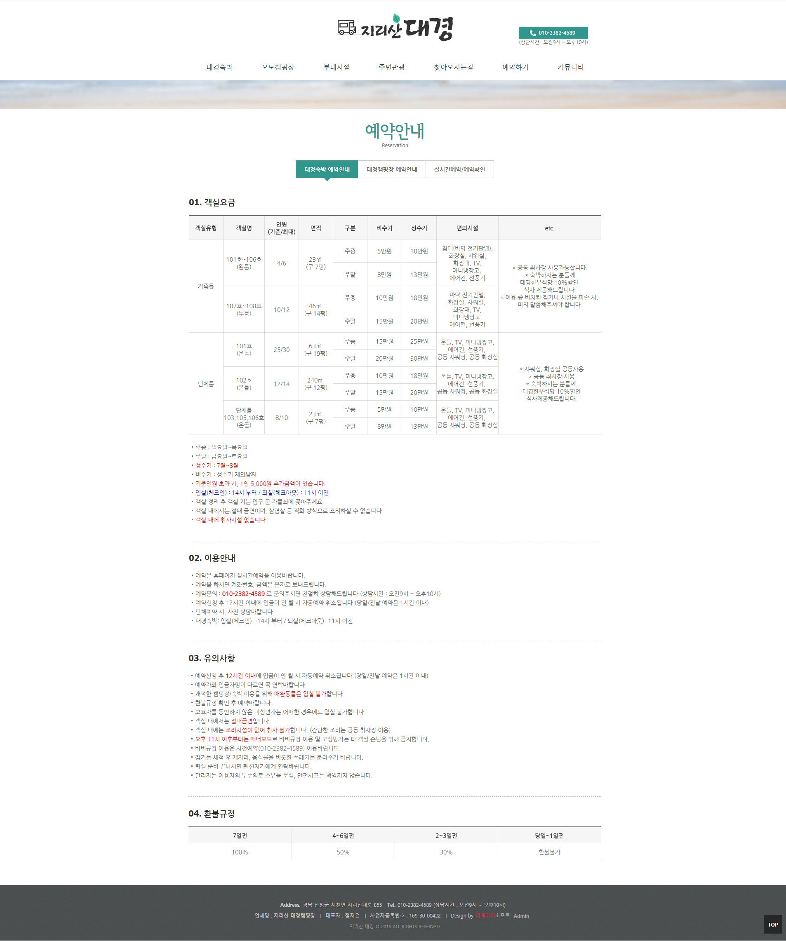Click the 25만원 peak weekday price
The width and height of the screenshot is (786, 941).
click(419, 341)
